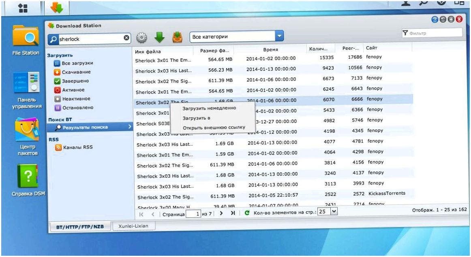Image resolution: width=471 pixels, height=257 pixels.
Task: Choose Загрузить немедленно from context menu
Action: click(209, 108)
